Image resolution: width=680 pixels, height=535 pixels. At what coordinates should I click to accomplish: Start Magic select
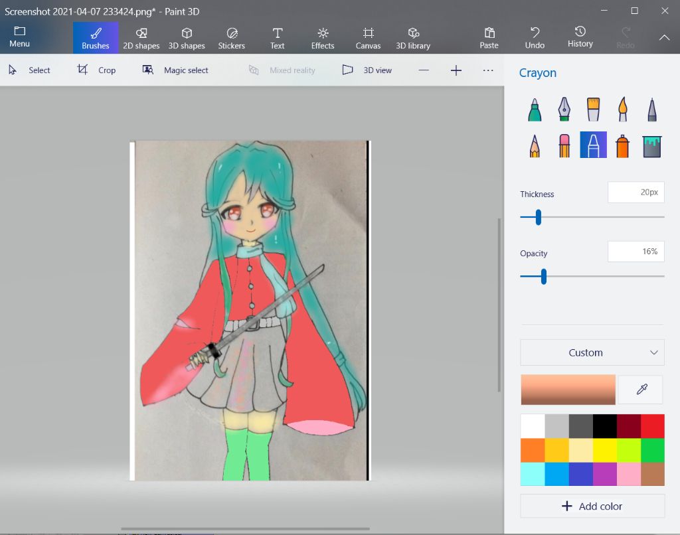175,70
